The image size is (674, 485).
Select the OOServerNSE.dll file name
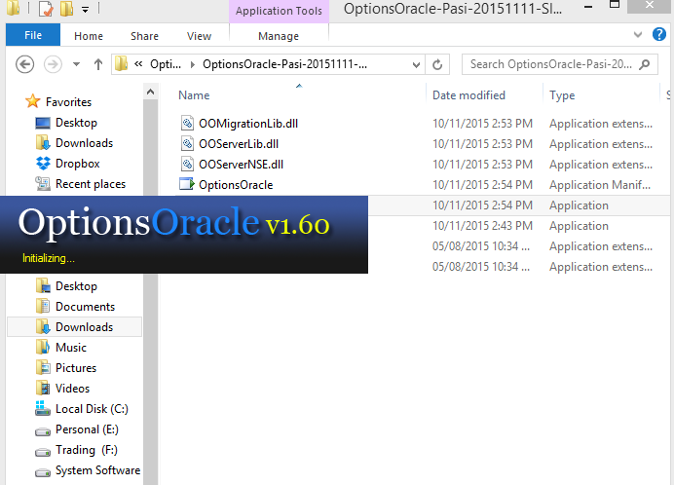(x=241, y=165)
